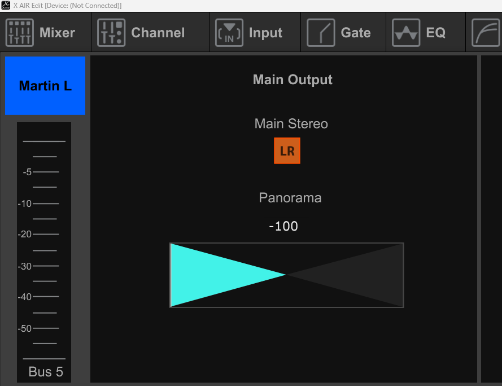Open the Gate tab label
502x386 pixels.
(x=356, y=33)
